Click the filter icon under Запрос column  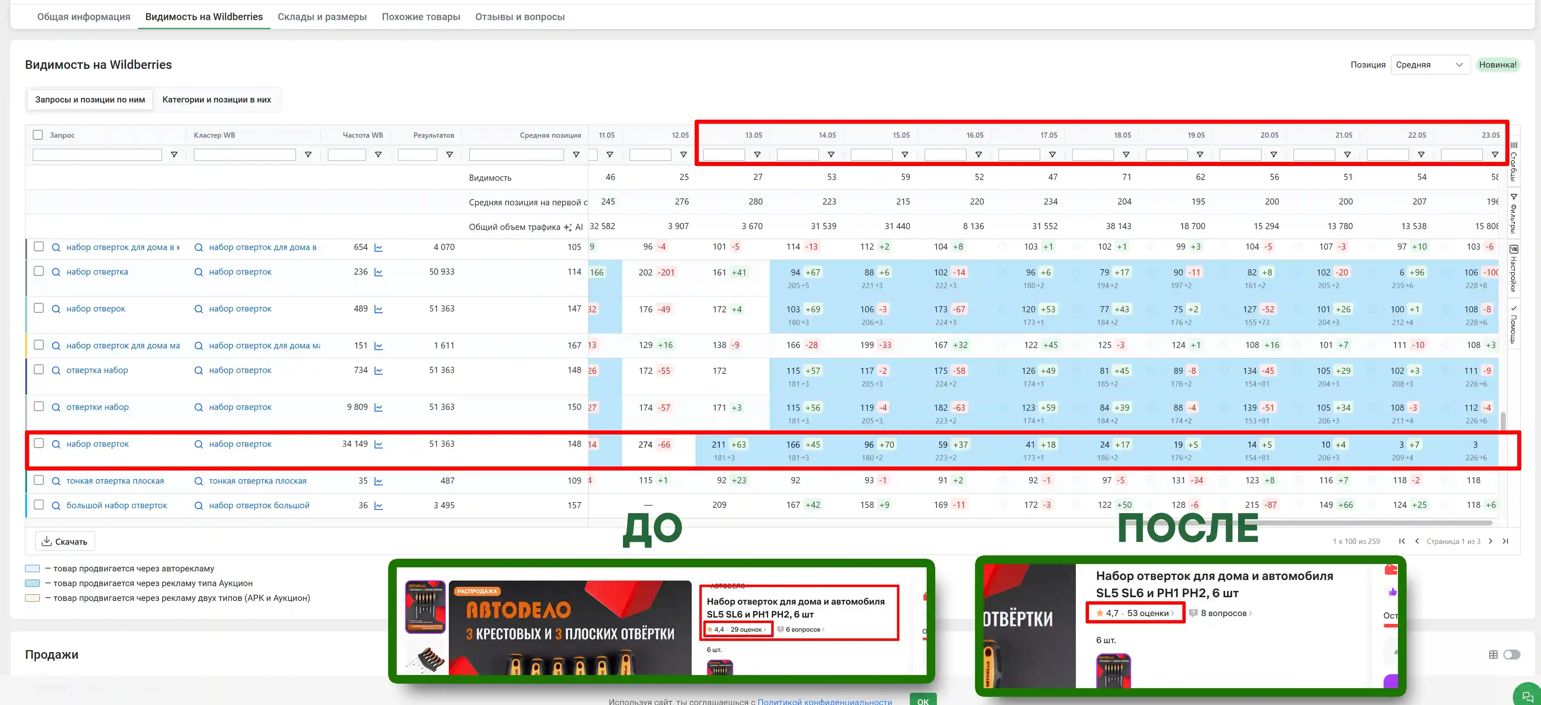174,155
